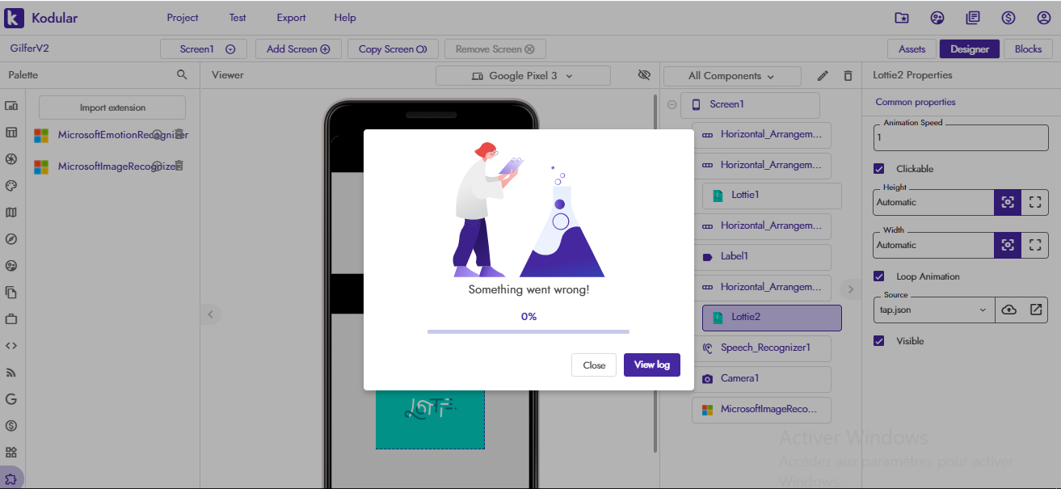This screenshot has width=1061, height=489.
Task: Delete component with trash icon
Action: pos(848,76)
